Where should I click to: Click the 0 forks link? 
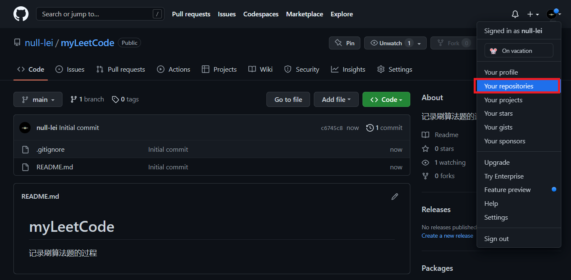tap(438, 176)
